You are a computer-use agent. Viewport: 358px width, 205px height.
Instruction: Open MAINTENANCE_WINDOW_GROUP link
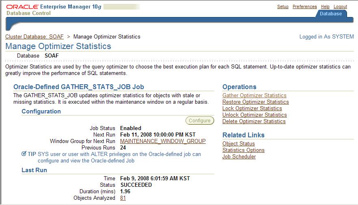[163, 141]
